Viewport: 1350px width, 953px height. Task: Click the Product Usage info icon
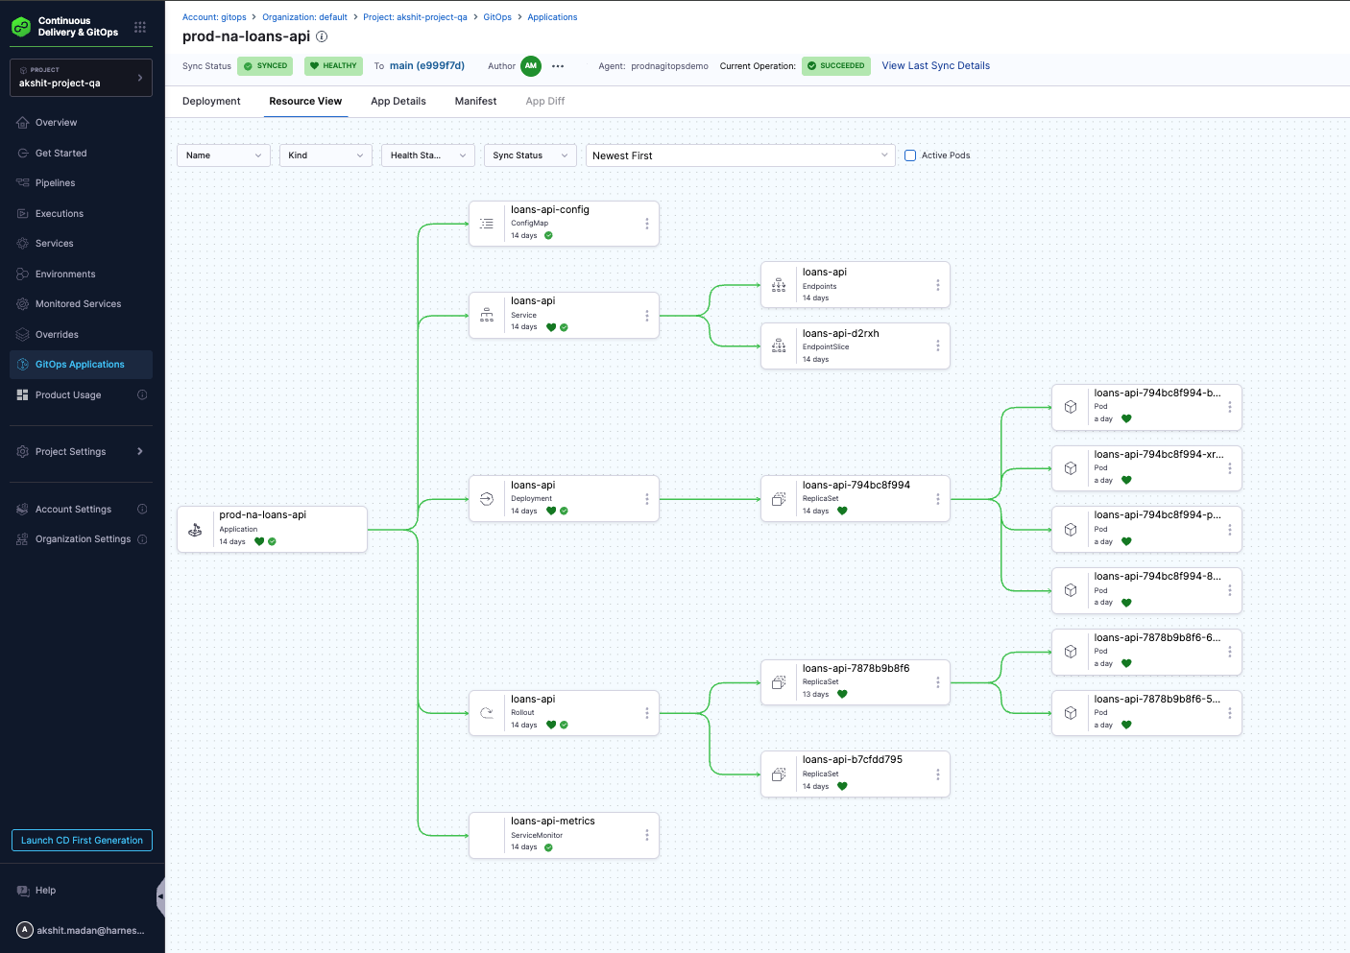point(142,395)
